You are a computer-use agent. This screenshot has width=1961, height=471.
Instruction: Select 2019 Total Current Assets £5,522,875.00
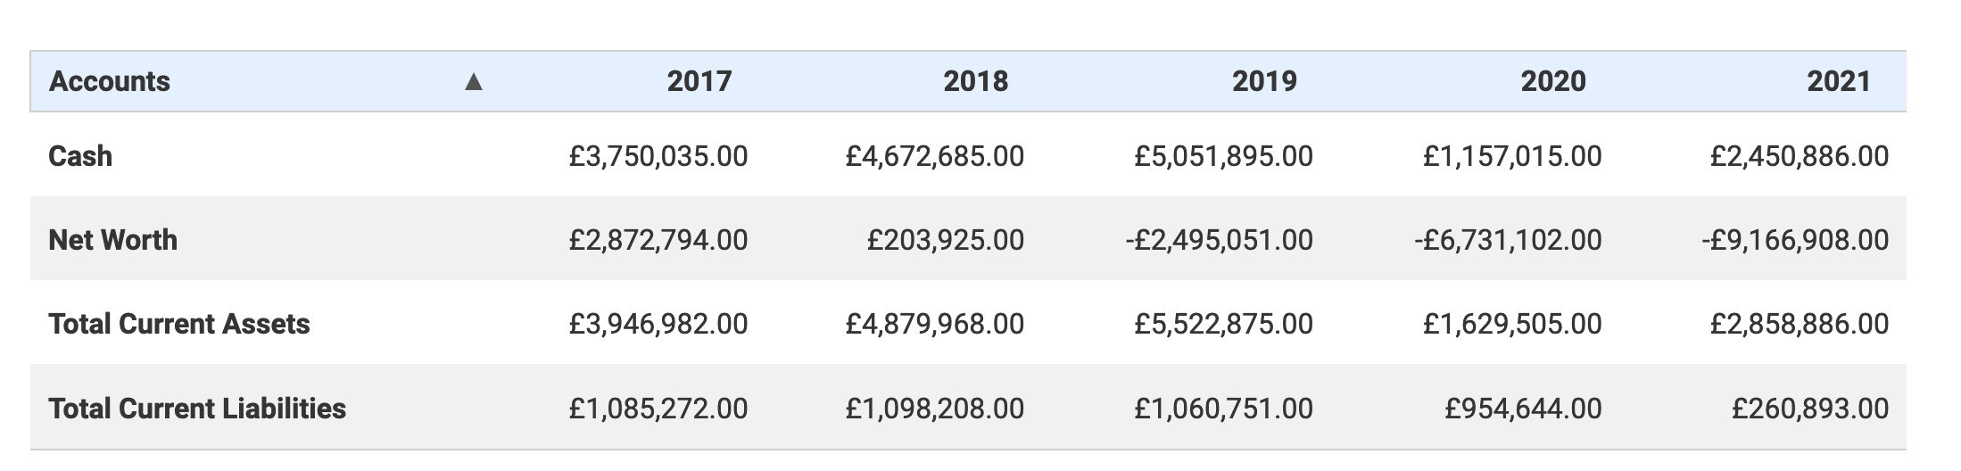click(x=1224, y=324)
